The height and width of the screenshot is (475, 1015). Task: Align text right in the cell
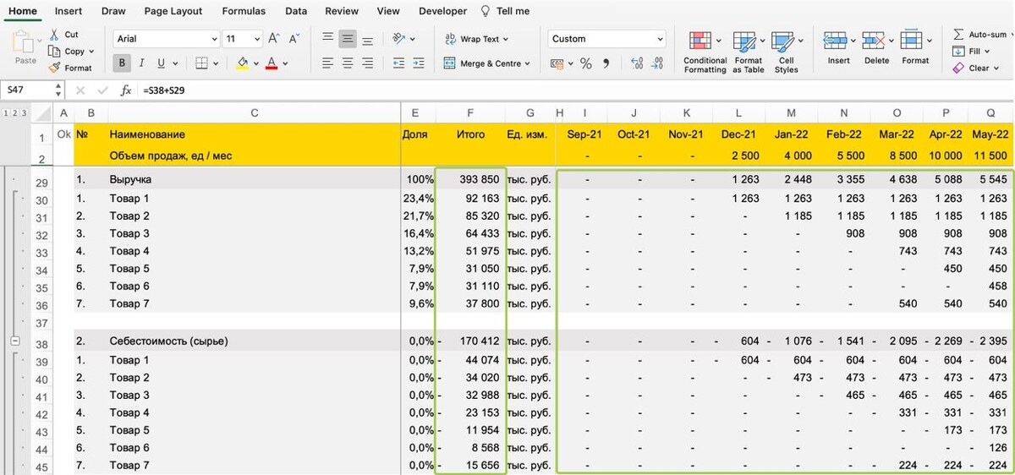[366, 63]
